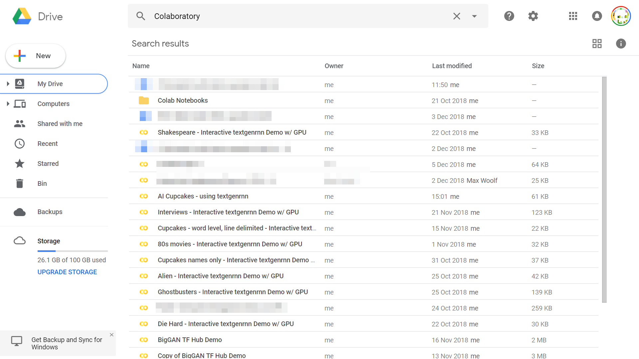Switch to grid view layout
This screenshot has height=359, width=639.
pos(597,44)
